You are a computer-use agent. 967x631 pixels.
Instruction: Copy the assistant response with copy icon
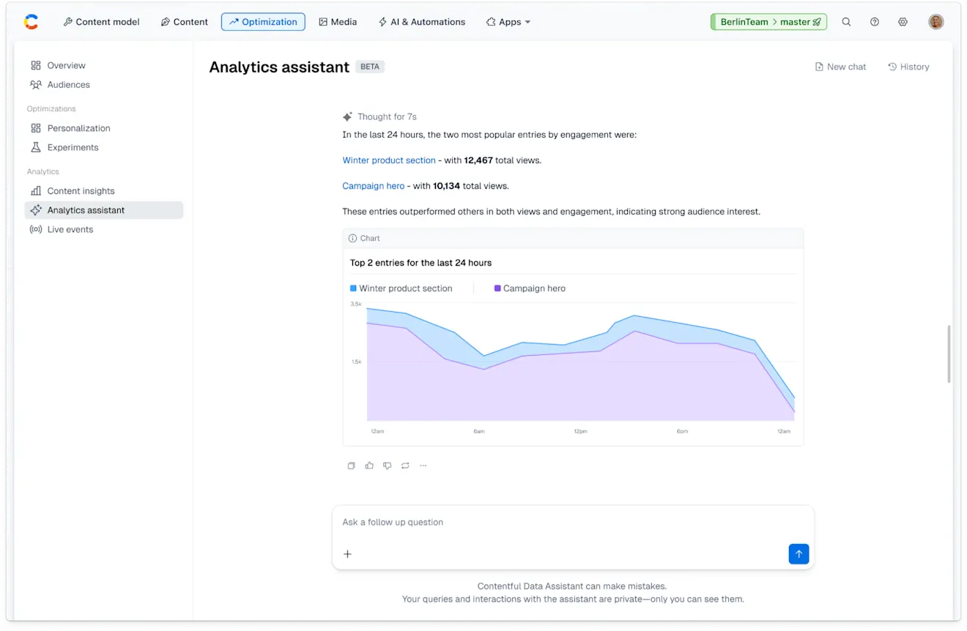(351, 466)
